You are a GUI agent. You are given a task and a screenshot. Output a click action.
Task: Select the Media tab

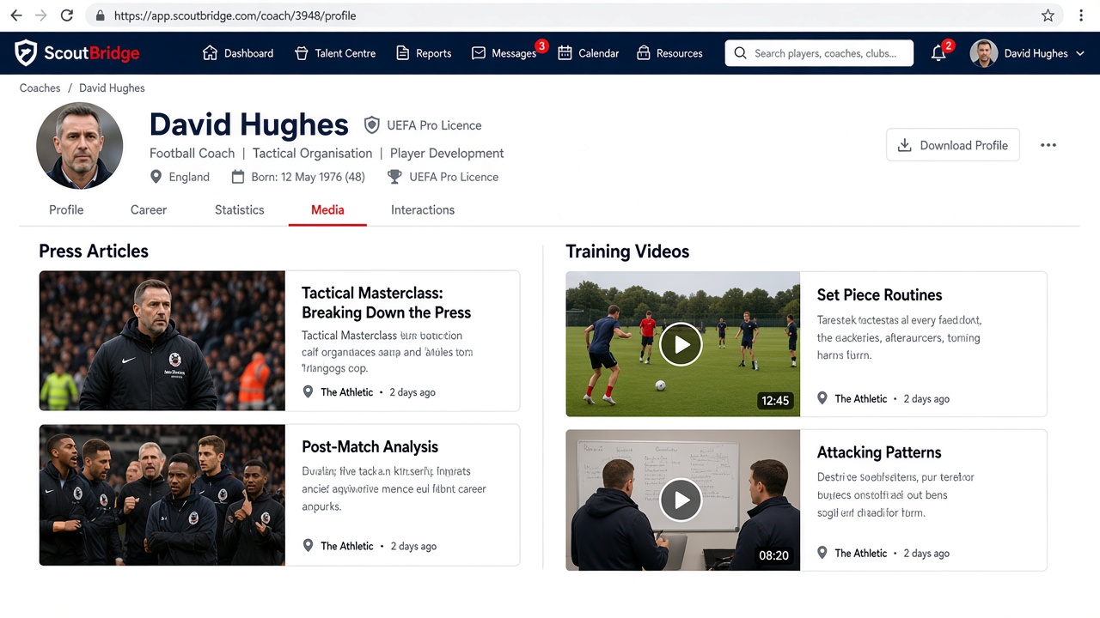coord(327,209)
